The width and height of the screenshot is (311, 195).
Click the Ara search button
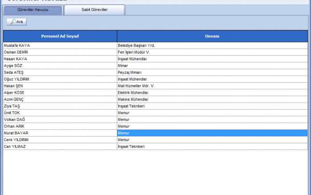(x=16, y=22)
